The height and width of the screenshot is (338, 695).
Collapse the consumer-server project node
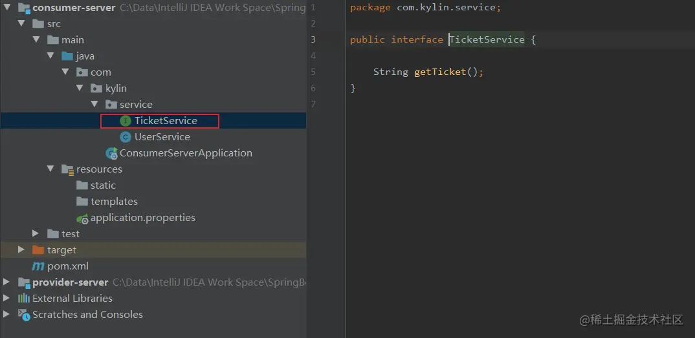coord(6,8)
